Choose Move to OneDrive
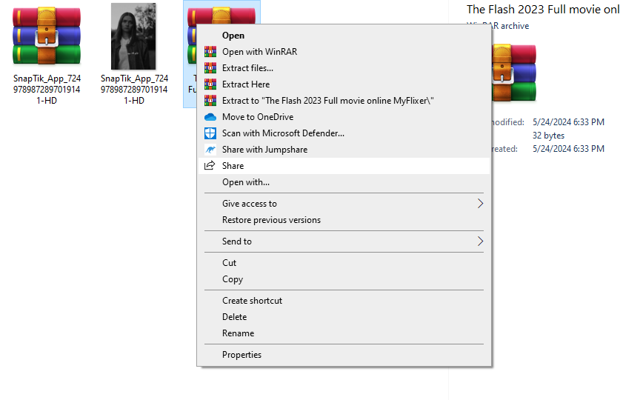This screenshot has width=620, height=400. pyautogui.click(x=343, y=117)
